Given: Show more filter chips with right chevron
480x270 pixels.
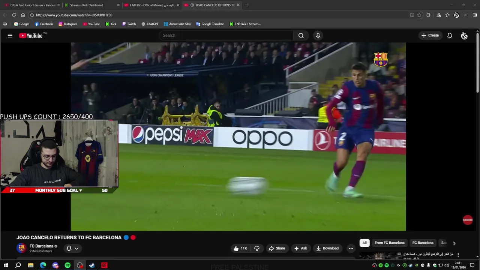Looking at the screenshot, I should point(454,243).
